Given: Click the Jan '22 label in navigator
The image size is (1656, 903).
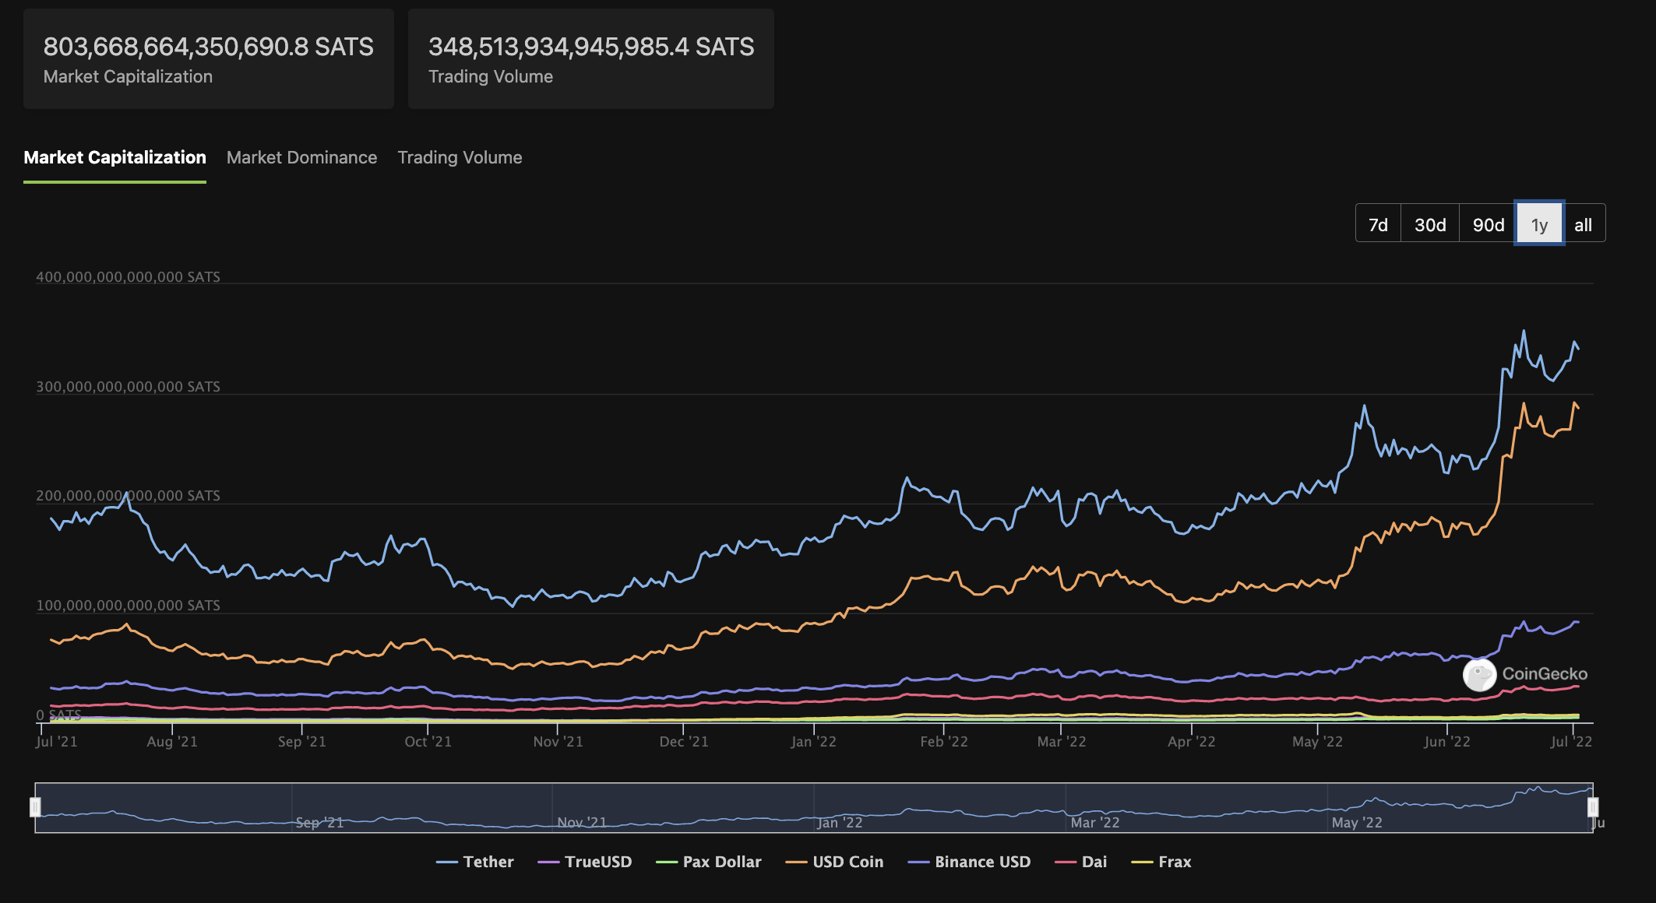Looking at the screenshot, I should [840, 822].
